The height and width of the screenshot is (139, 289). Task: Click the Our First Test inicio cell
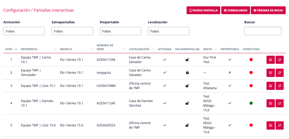210,59
